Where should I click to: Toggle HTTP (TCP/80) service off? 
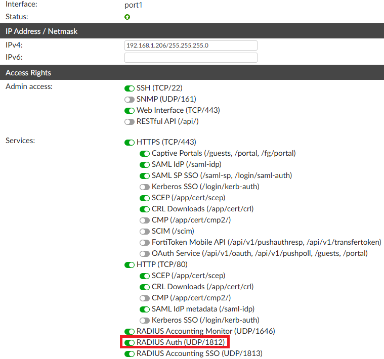(x=130, y=265)
